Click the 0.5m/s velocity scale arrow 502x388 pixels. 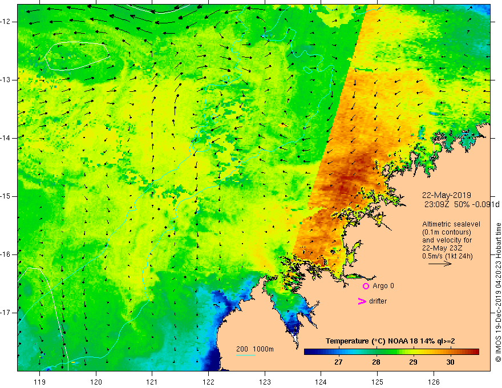440,264
